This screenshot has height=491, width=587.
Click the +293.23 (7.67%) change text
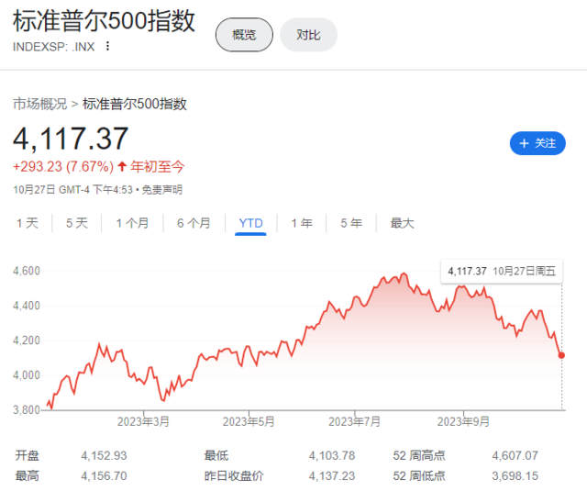coord(63,167)
